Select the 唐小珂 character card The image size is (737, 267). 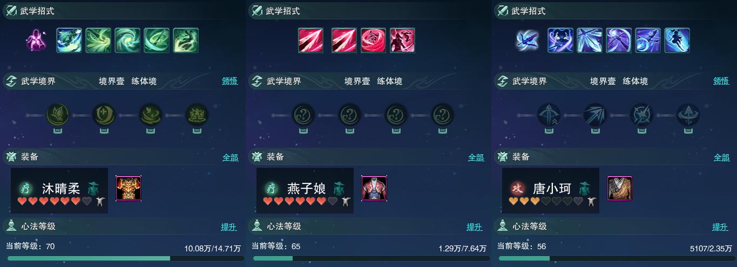pos(551,190)
